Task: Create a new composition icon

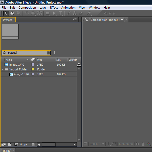Action: click(16, 145)
